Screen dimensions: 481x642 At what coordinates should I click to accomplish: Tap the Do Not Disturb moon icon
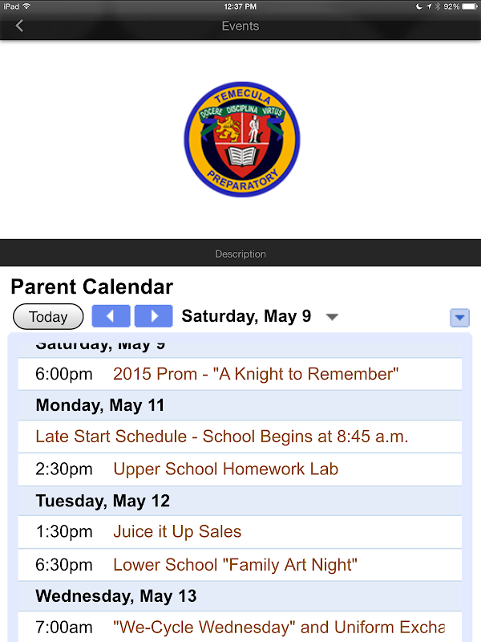[418, 6]
